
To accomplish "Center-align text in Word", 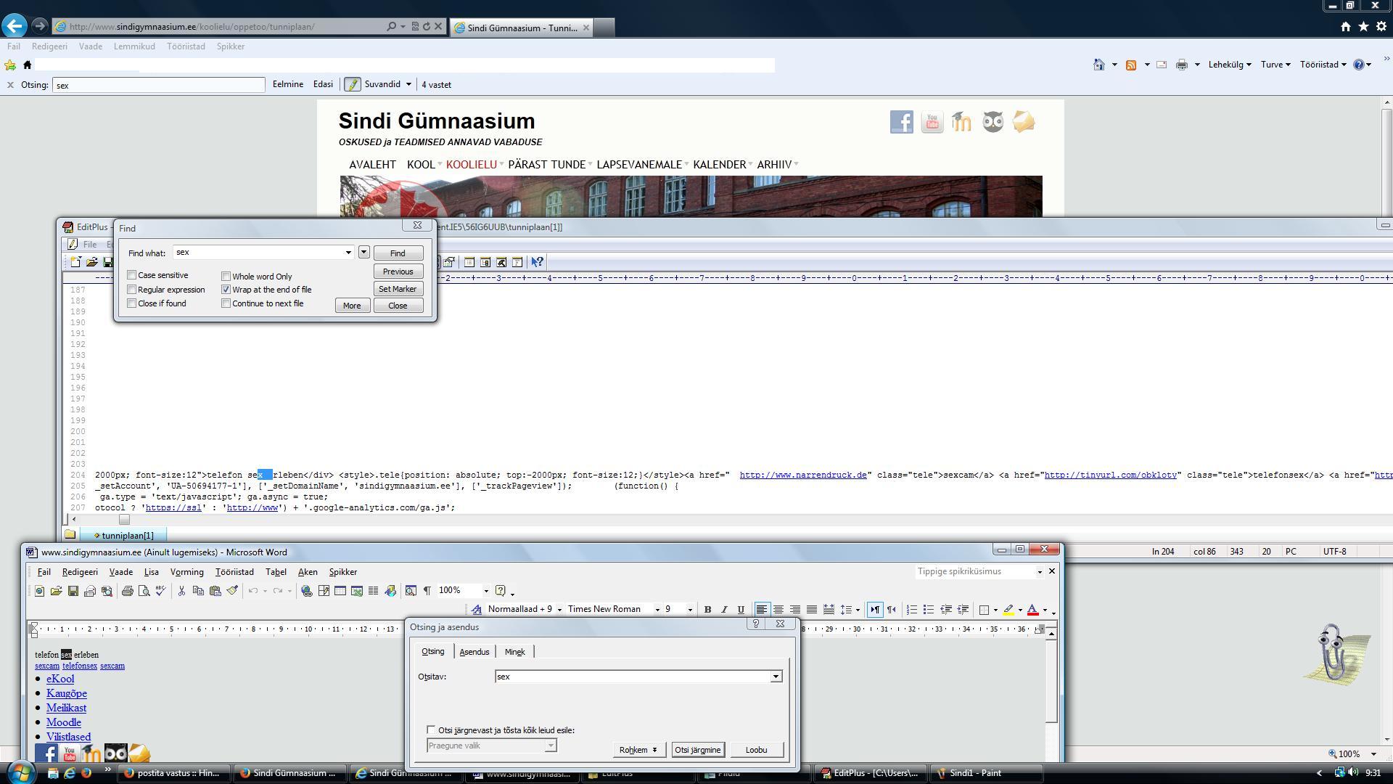I will 778,610.
